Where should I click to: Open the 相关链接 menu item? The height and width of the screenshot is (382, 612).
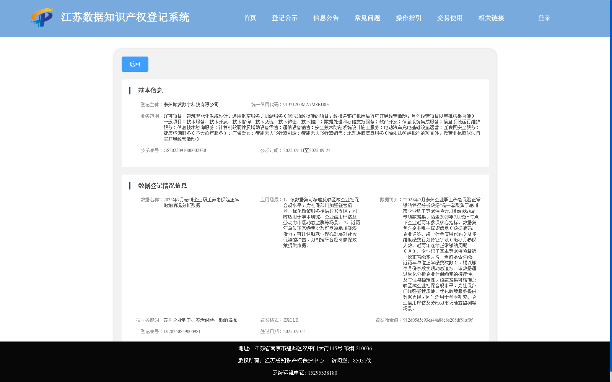[491, 18]
